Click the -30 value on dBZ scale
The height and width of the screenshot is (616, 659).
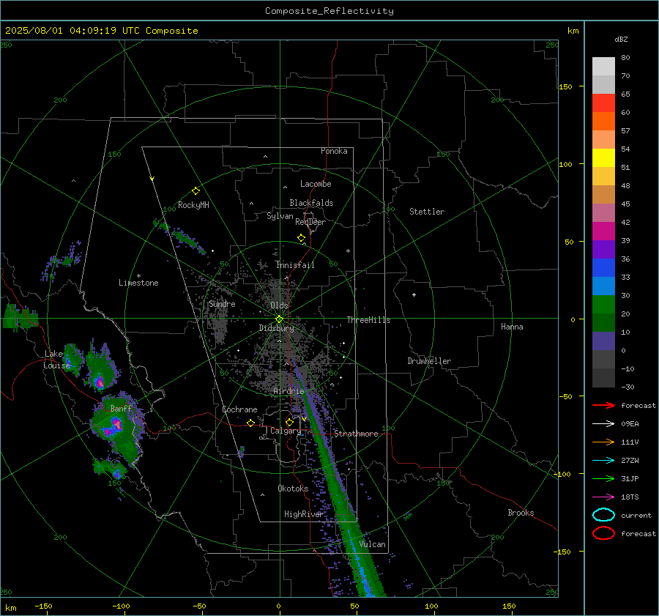(628, 387)
